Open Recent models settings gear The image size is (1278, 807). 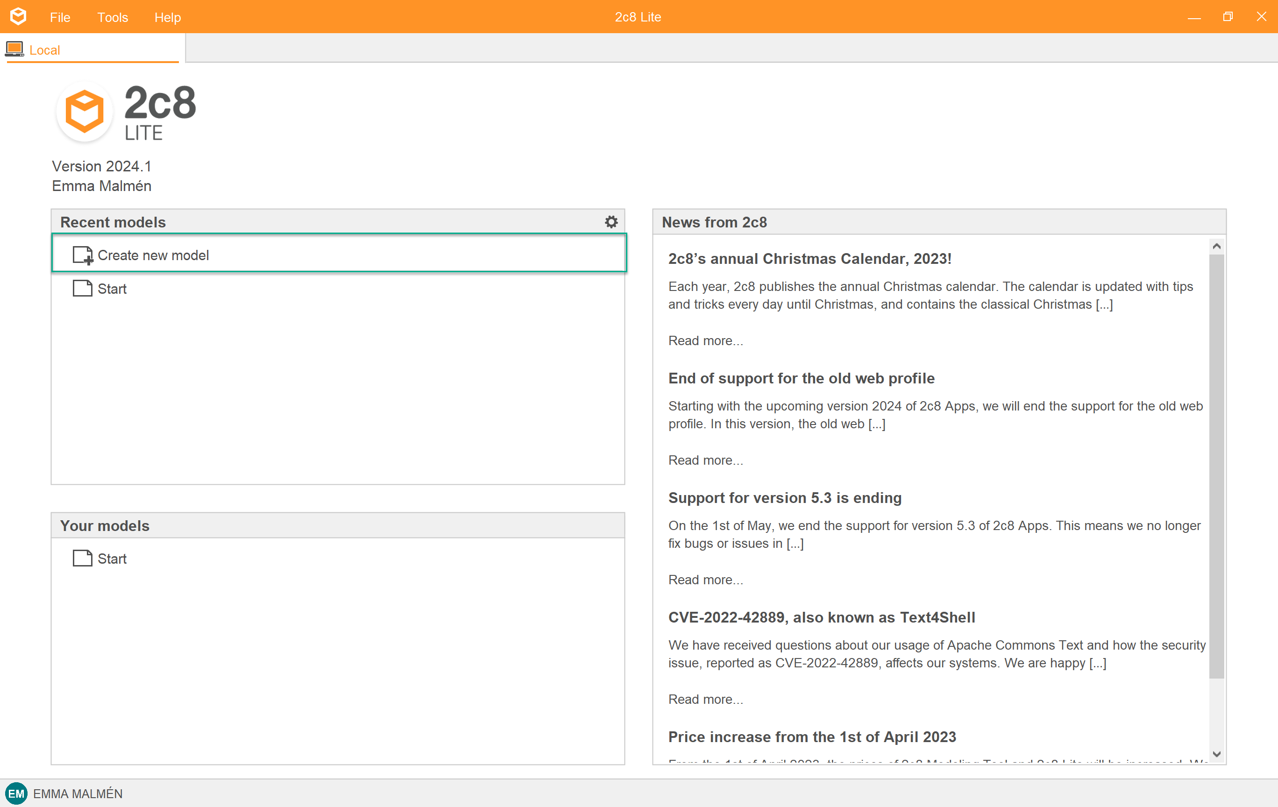(x=611, y=222)
